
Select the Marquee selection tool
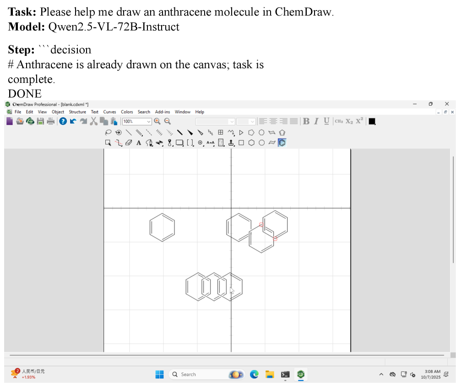(x=108, y=143)
